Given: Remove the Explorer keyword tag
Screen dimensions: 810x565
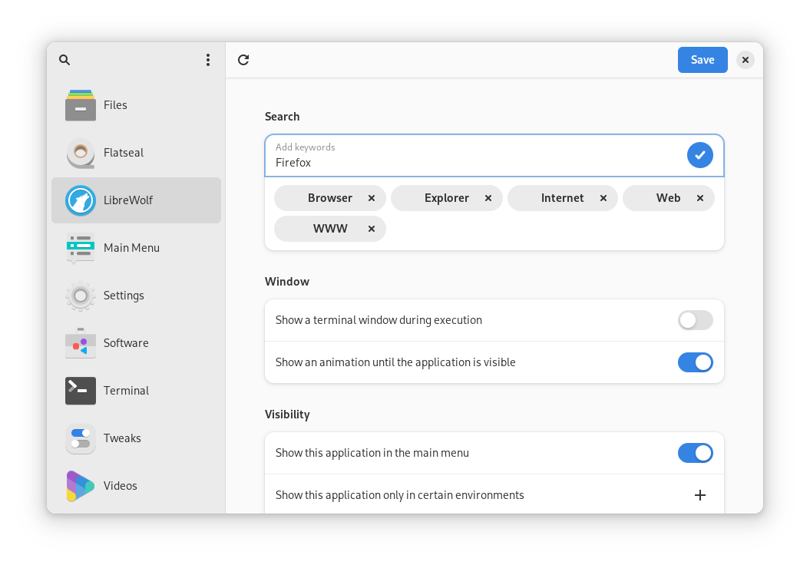Looking at the screenshot, I should [488, 198].
